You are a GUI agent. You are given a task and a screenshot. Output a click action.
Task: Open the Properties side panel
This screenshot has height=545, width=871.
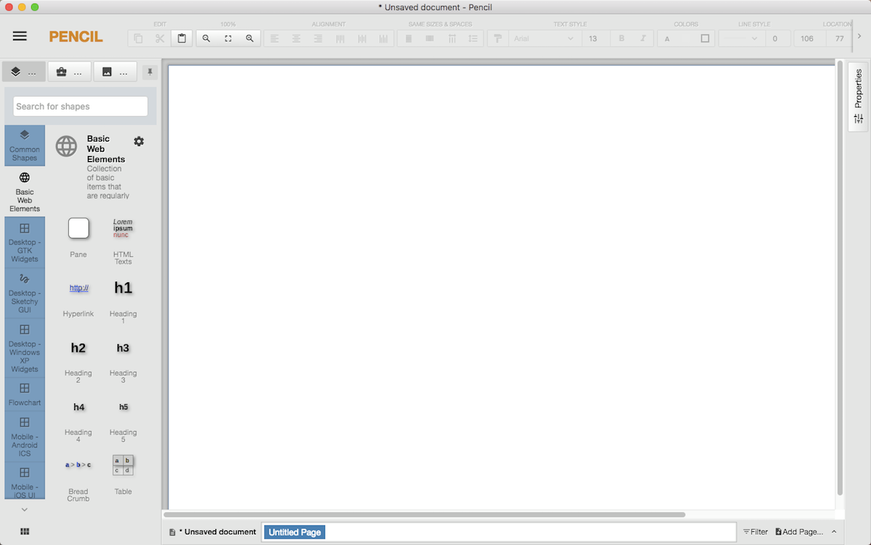pos(859,97)
